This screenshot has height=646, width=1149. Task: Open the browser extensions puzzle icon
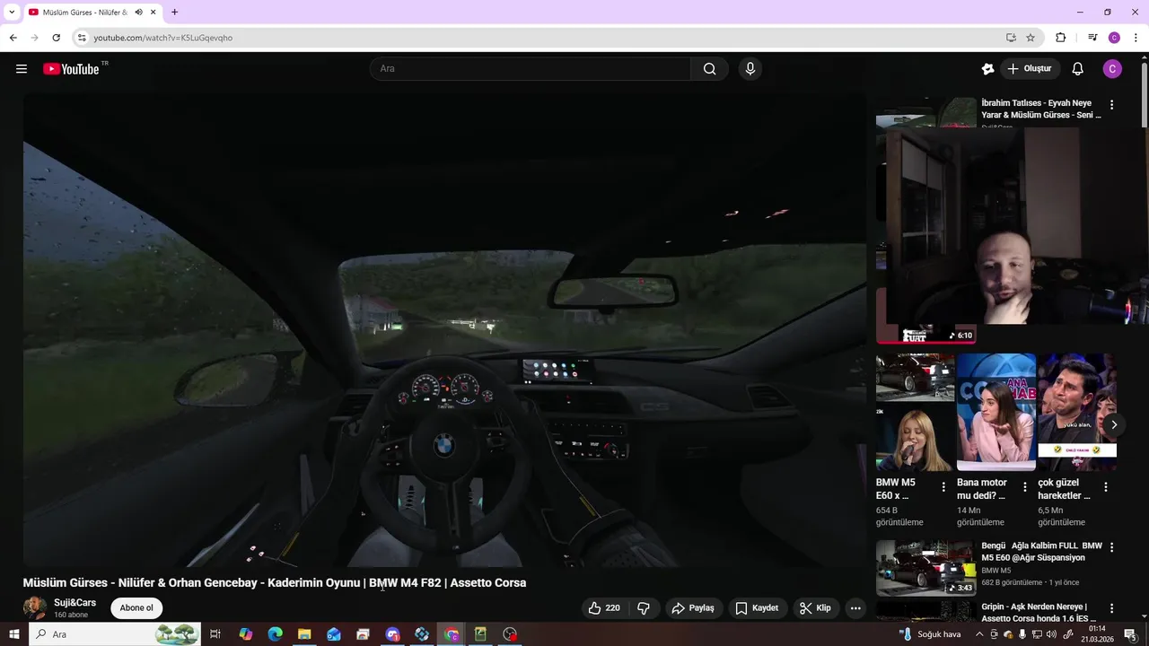[x=1060, y=38]
